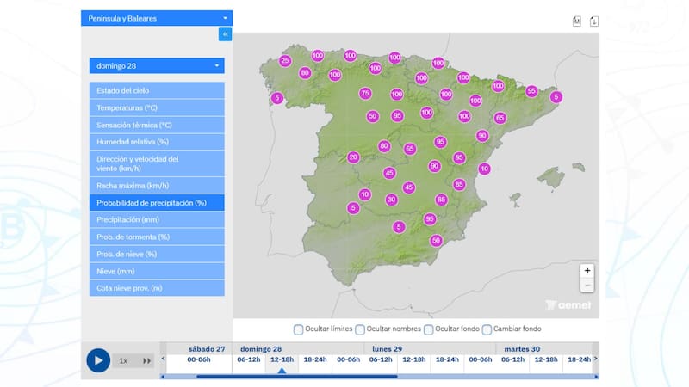Start the forecast animation play button
The width and height of the screenshot is (689, 387).
[98, 360]
